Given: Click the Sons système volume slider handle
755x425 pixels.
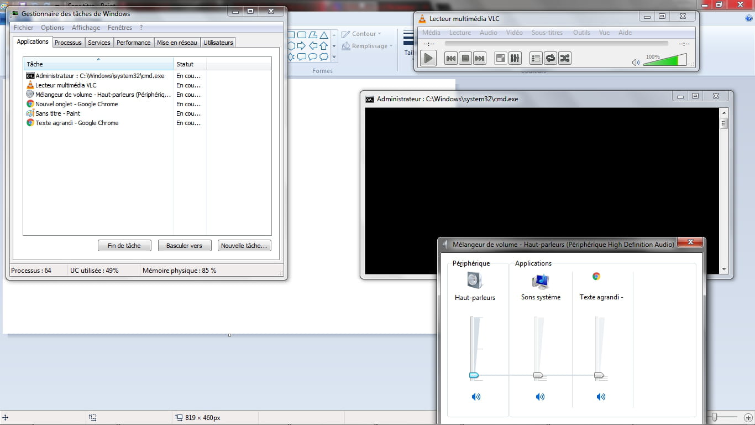Looking at the screenshot, I should [538, 375].
